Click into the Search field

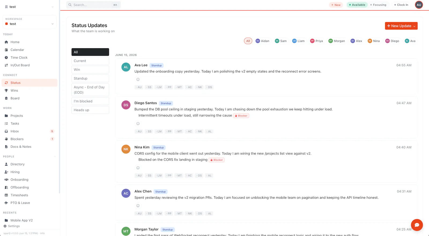click(94, 5)
